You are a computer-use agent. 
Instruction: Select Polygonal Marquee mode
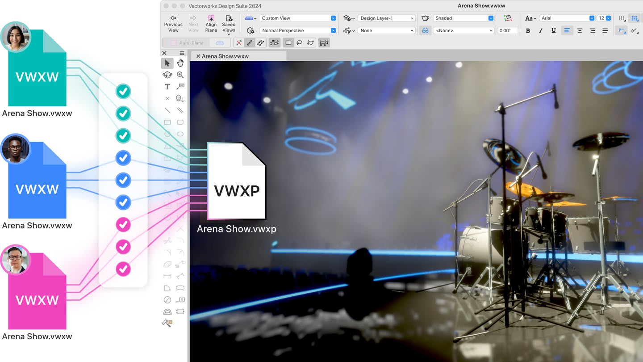tap(310, 43)
